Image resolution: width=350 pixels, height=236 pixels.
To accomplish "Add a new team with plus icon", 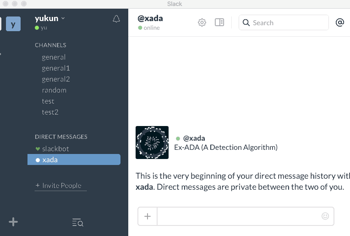I will click(13, 222).
